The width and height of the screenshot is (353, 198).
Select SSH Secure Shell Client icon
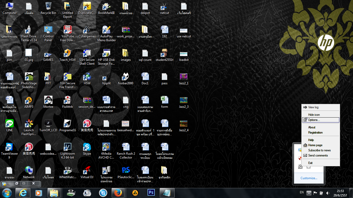click(87, 57)
